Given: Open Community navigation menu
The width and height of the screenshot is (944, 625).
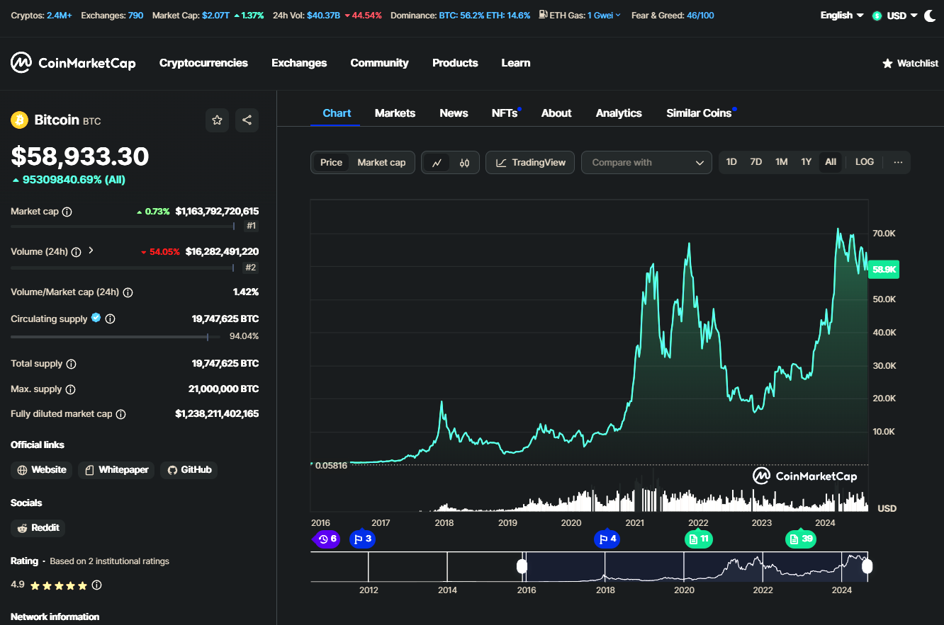Looking at the screenshot, I should tap(379, 63).
